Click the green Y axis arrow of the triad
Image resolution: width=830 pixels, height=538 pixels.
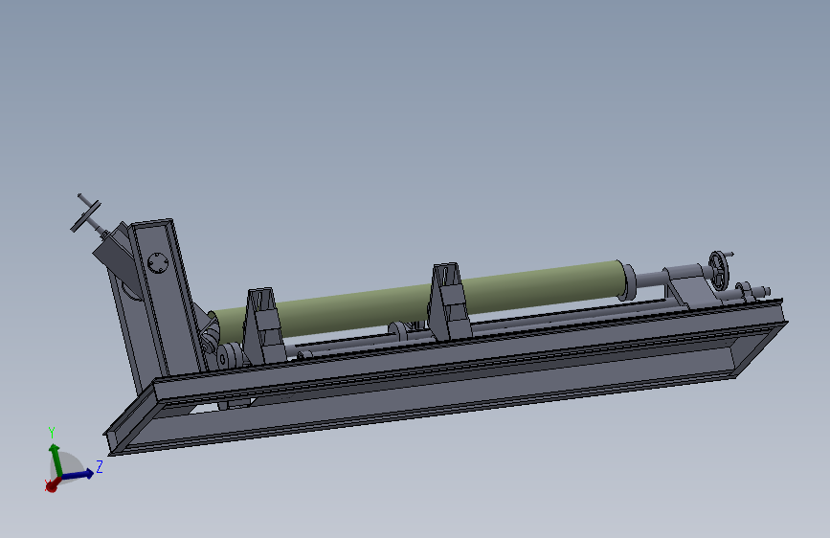click(54, 459)
